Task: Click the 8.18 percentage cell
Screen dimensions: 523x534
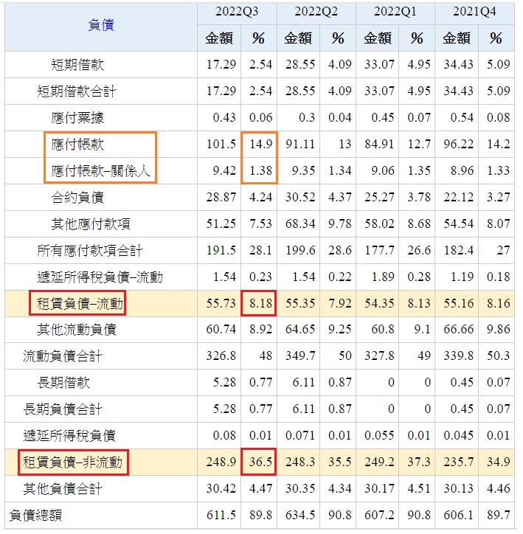Action: pyautogui.click(x=260, y=303)
